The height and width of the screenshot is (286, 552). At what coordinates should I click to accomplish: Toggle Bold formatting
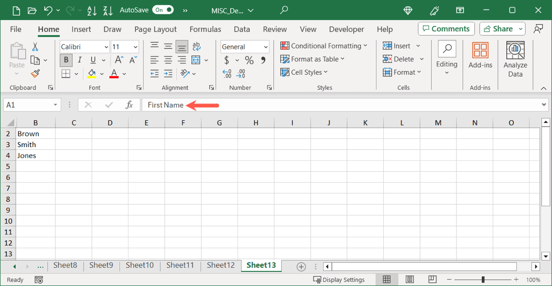click(66, 60)
